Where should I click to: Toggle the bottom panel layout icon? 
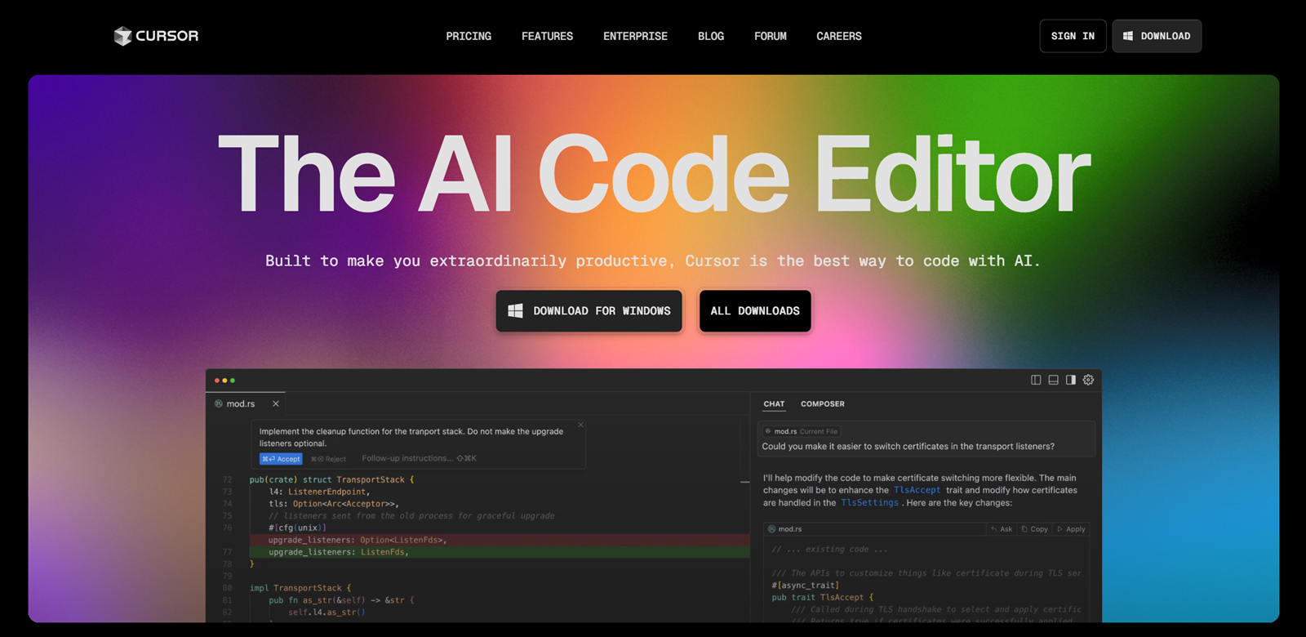pos(1054,380)
